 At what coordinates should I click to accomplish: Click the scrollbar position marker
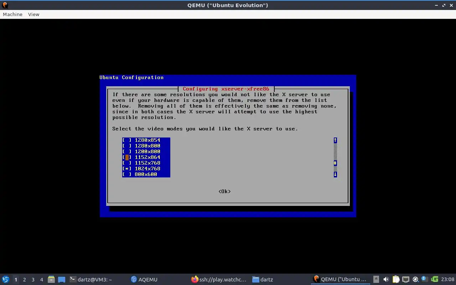click(x=335, y=163)
